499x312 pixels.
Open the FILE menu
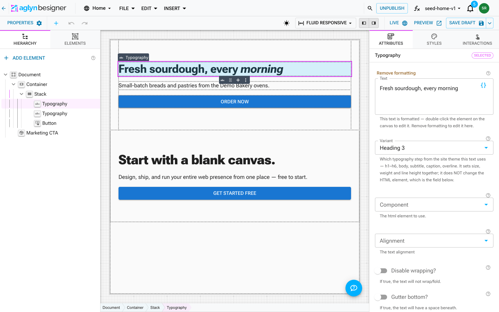127,8
